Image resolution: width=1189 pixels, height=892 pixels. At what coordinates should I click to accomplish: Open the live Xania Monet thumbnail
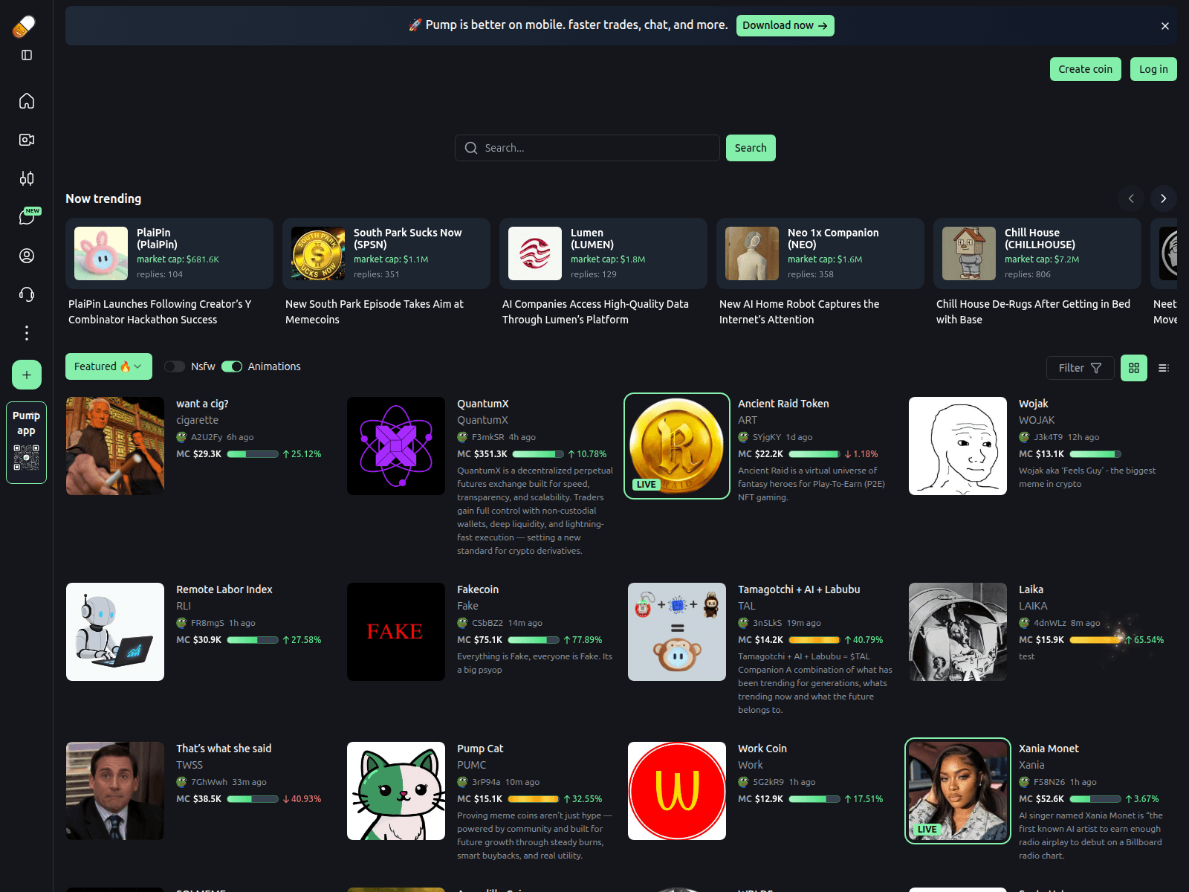point(958,791)
